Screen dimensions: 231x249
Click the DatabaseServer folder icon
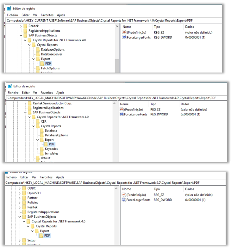click(x=38, y=54)
